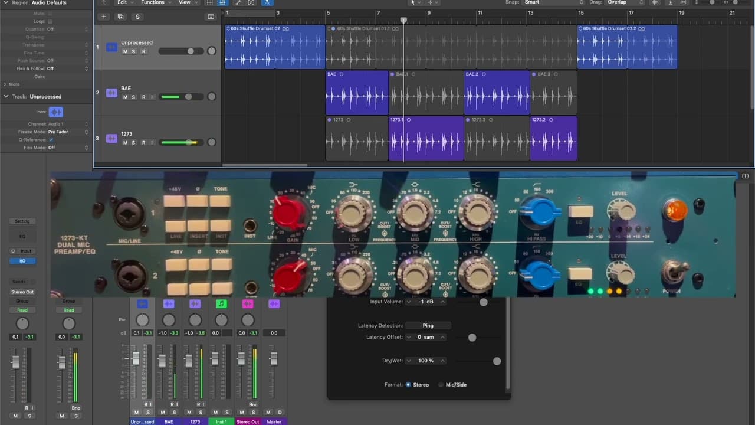755x425 pixels.
Task: Click the Latency Offset slider handle
Action: point(472,338)
